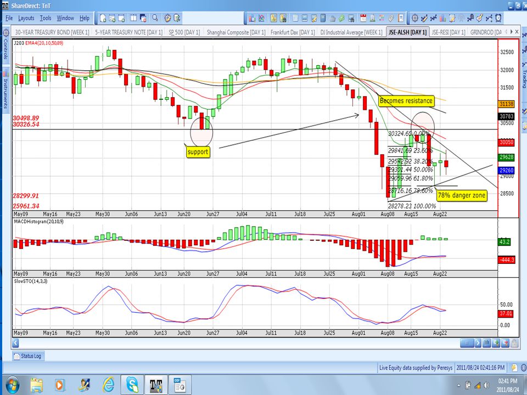Click the red pin chart button
527x395 pixels.
coord(505,343)
